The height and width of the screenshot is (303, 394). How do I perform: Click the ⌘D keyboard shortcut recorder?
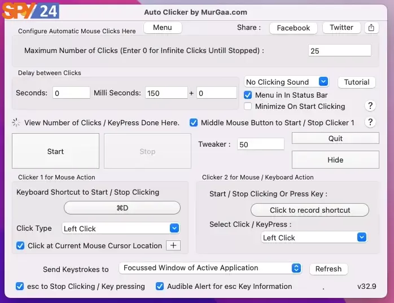tap(122, 208)
